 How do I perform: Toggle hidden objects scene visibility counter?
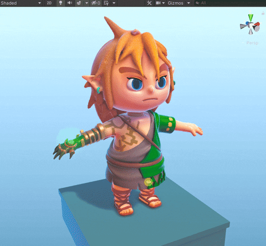[96, 3]
